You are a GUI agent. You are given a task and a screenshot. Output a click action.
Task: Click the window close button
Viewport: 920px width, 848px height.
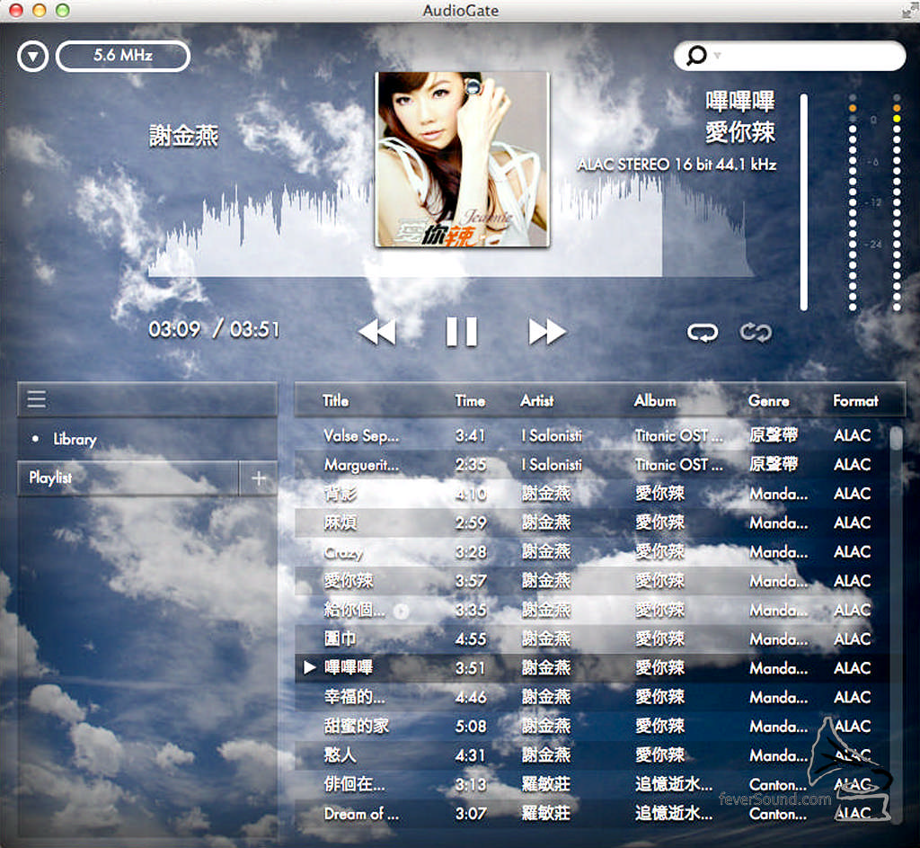[16, 10]
